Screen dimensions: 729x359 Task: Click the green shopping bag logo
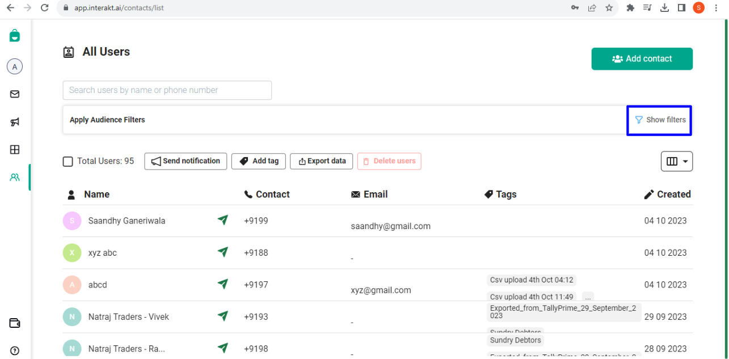tap(15, 36)
